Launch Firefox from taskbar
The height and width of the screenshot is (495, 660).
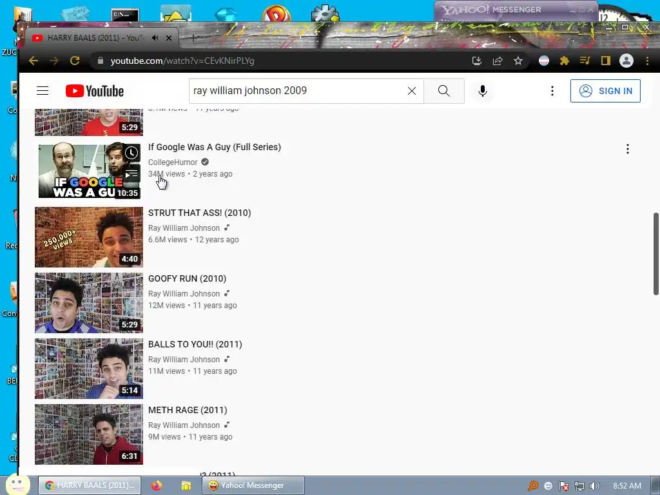pos(157,485)
